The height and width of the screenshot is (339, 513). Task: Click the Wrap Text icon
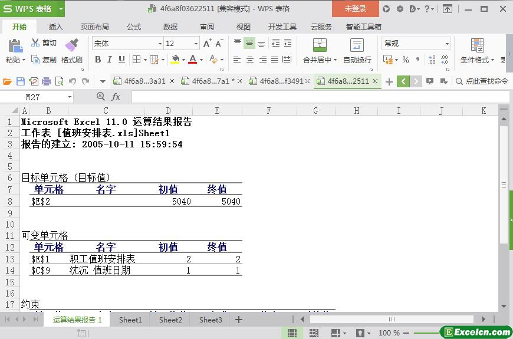click(x=357, y=46)
